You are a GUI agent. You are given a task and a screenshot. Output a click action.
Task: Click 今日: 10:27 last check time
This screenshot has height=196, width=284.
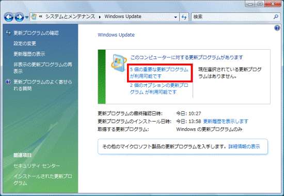188,114
